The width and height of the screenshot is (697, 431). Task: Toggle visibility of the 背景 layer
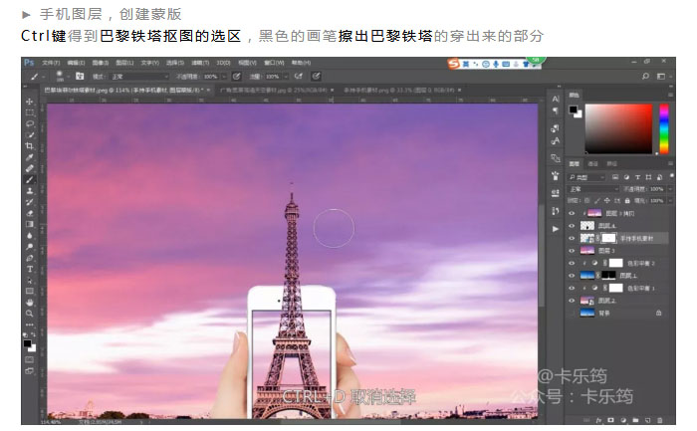[572, 313]
